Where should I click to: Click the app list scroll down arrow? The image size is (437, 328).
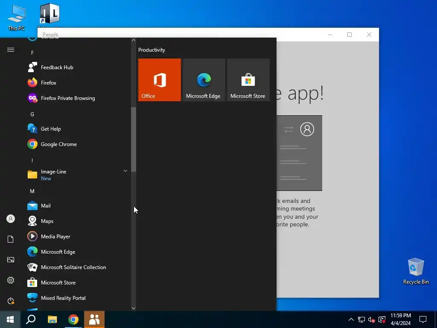(x=134, y=308)
